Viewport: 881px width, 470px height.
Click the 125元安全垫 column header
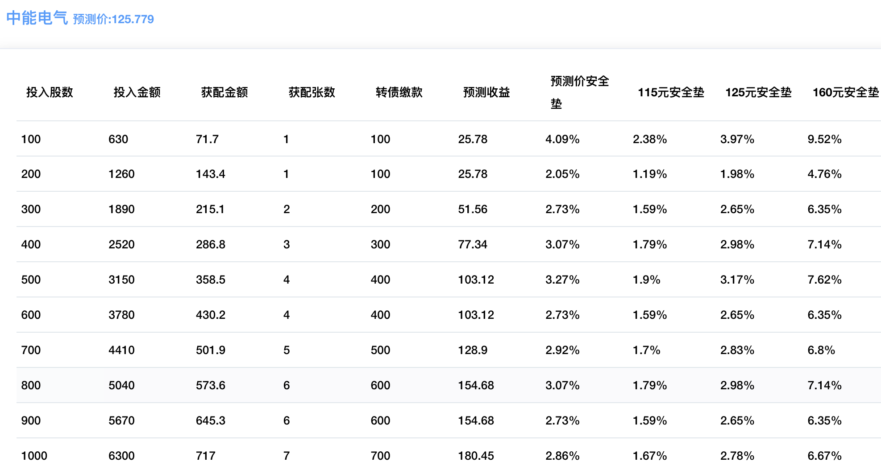click(x=758, y=92)
